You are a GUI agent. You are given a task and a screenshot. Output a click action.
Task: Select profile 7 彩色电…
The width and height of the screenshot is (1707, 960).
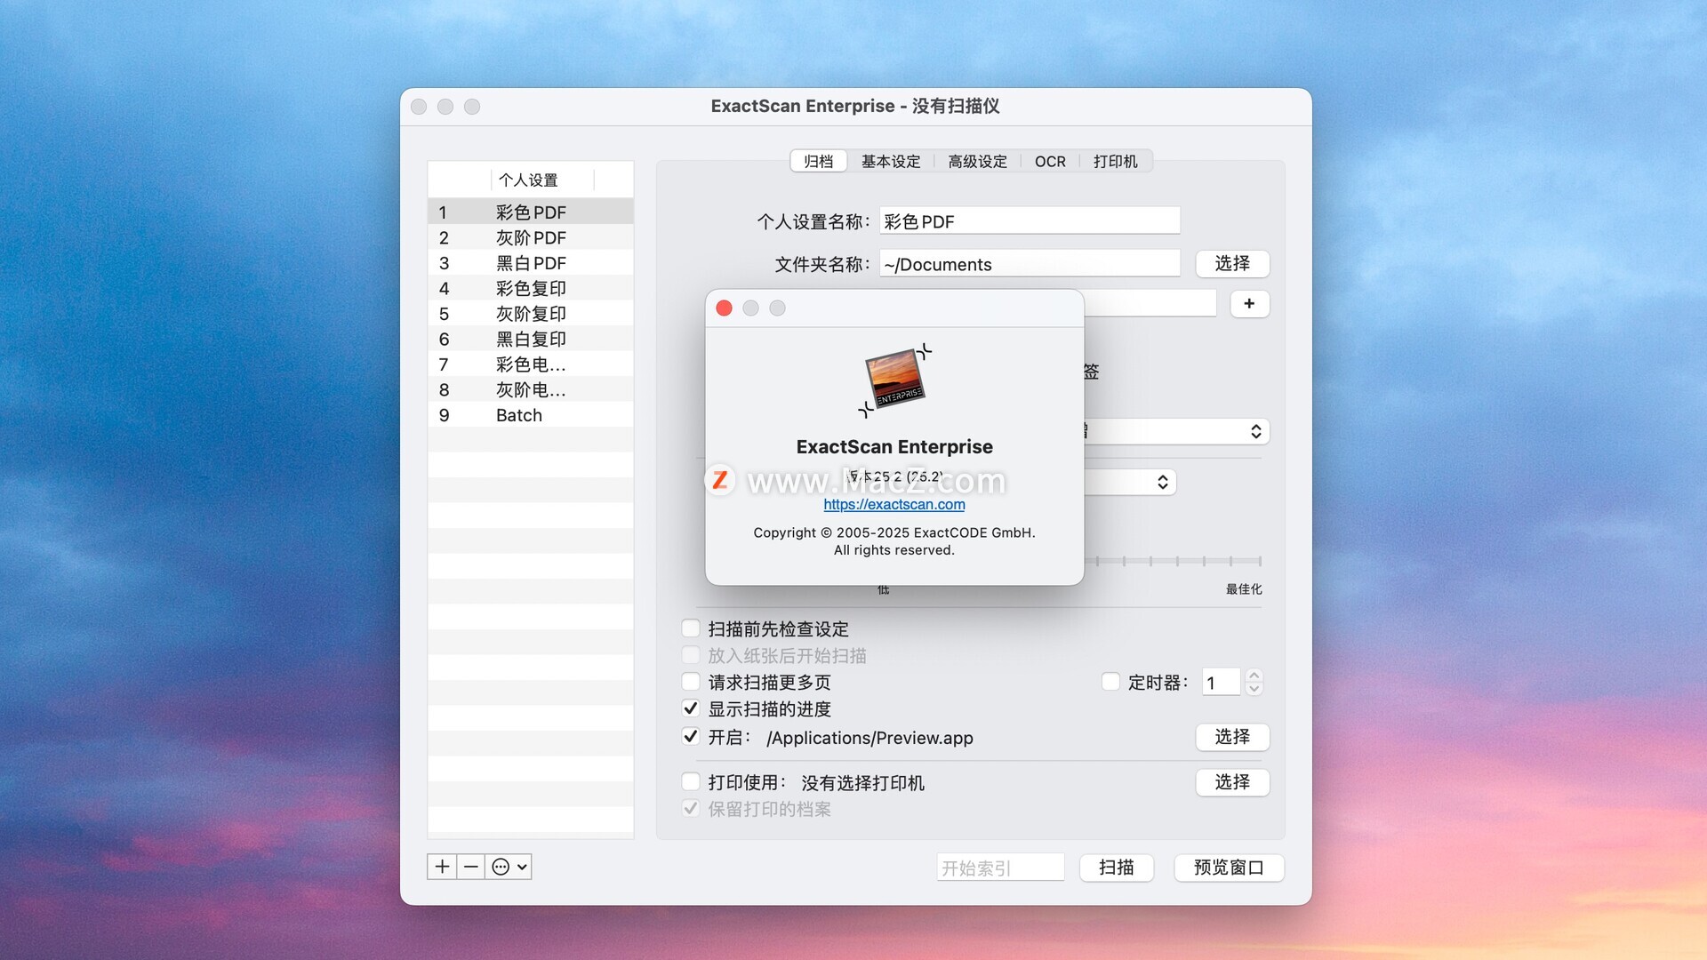click(531, 364)
